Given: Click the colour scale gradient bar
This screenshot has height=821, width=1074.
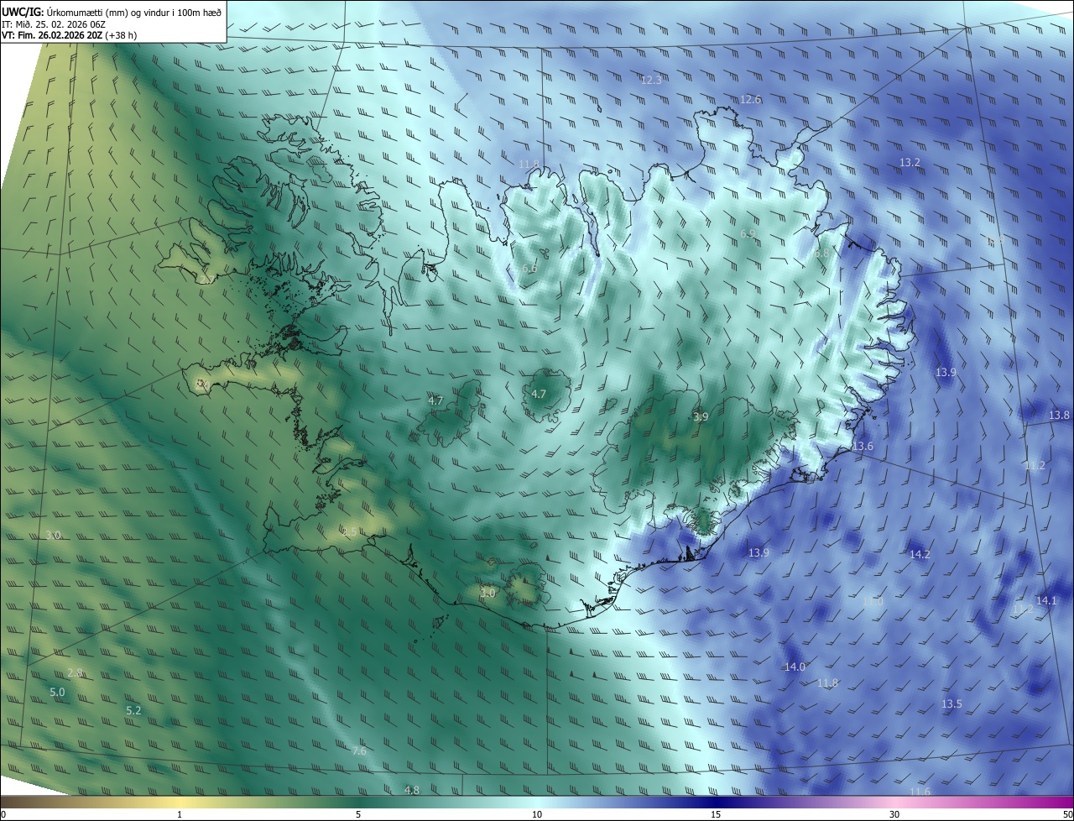Looking at the screenshot, I should click(537, 802).
